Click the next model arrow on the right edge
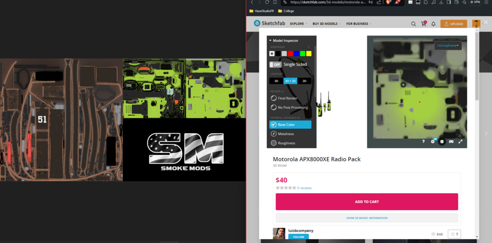492x243 pixels. click(487, 134)
